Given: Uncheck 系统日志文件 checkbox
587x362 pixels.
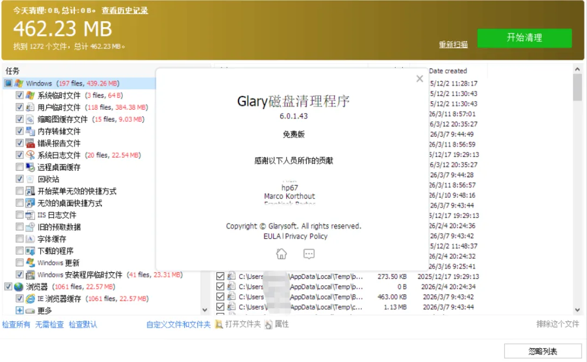Looking at the screenshot, I should tap(20, 155).
